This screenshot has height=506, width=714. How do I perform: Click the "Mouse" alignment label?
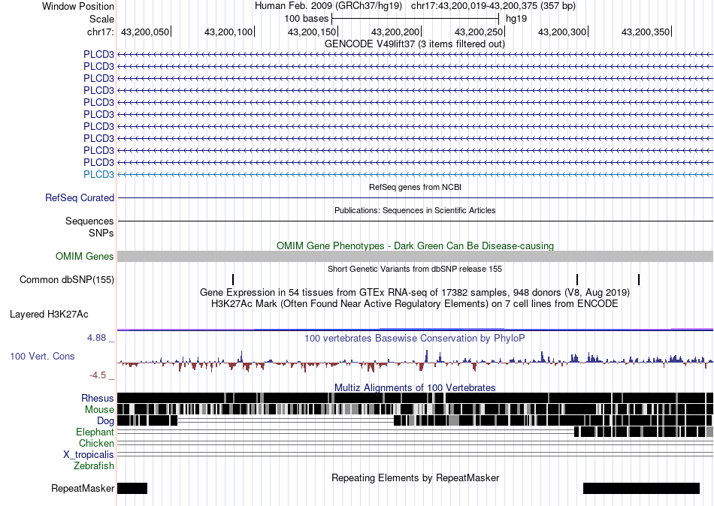(99, 410)
